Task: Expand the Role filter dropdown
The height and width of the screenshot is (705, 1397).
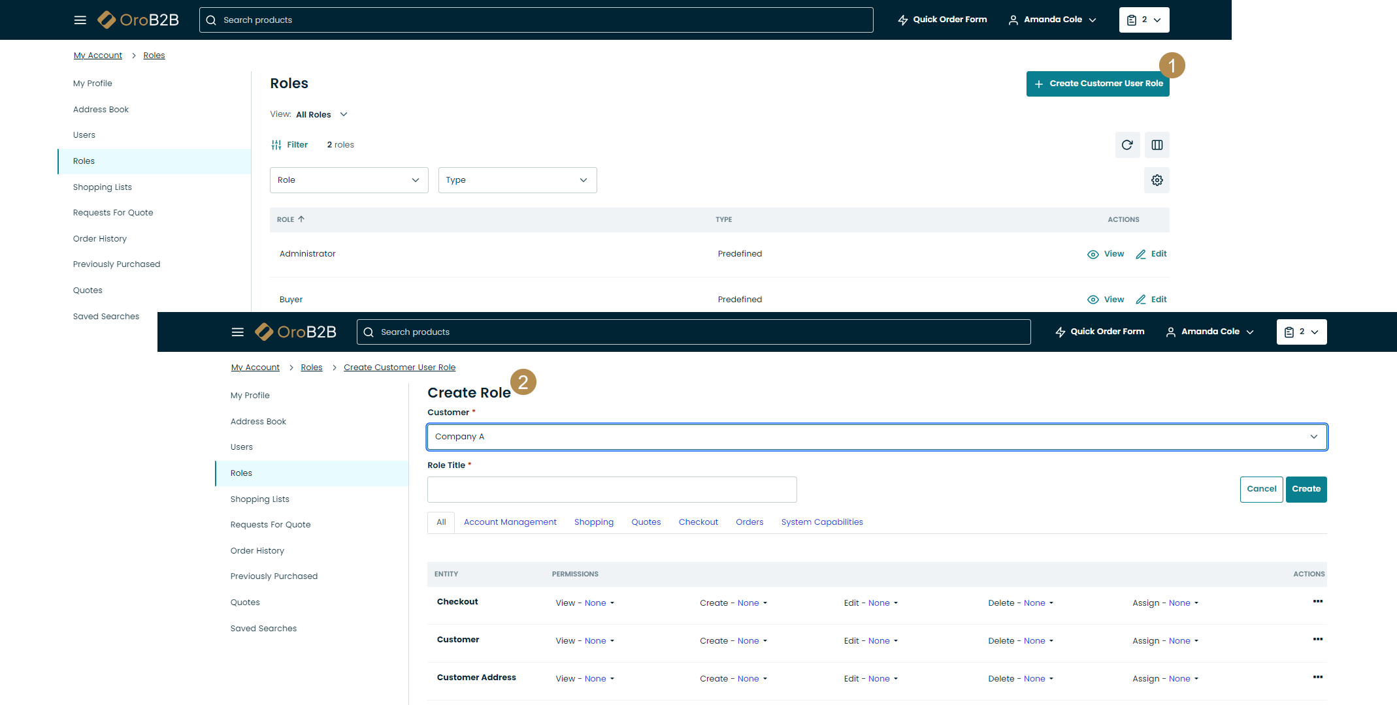Action: [349, 180]
